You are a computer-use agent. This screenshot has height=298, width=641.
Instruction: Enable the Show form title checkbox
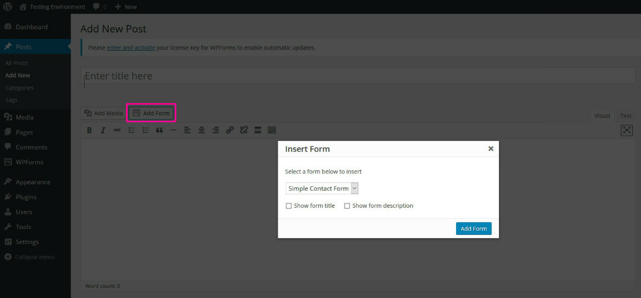289,206
